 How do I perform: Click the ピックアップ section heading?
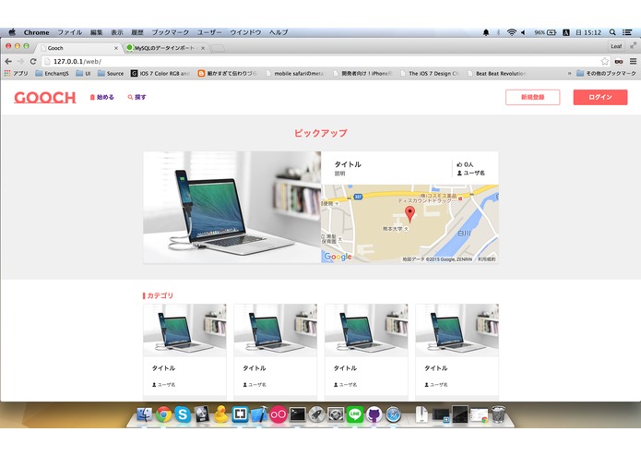pos(321,133)
